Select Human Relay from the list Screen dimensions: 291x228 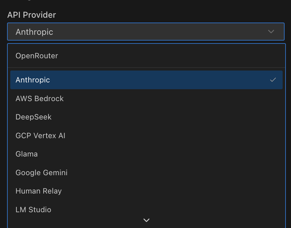pyautogui.click(x=39, y=191)
